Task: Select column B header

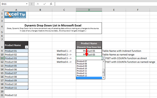Action: (40, 10)
